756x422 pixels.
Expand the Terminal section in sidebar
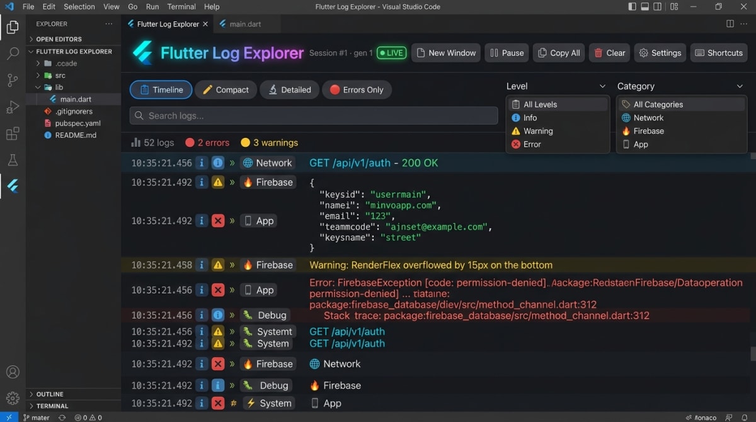pyautogui.click(x=73, y=406)
